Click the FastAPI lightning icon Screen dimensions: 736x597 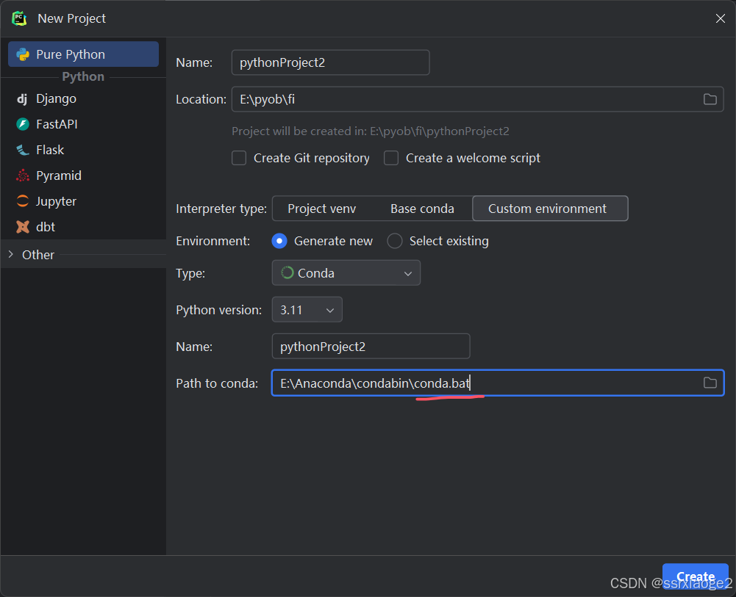click(x=23, y=124)
